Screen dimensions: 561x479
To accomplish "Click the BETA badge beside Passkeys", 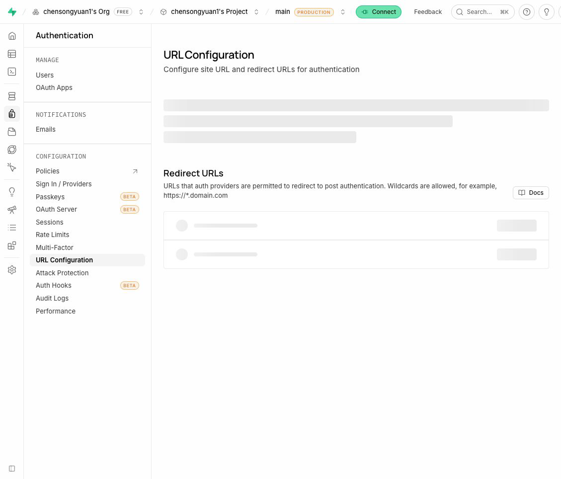I will 130,197.
